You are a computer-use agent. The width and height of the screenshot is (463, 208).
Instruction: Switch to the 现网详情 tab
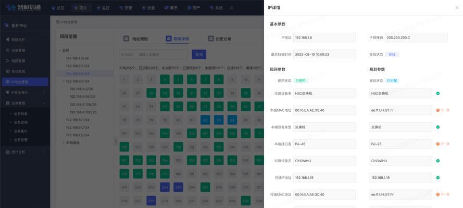[x=177, y=38]
